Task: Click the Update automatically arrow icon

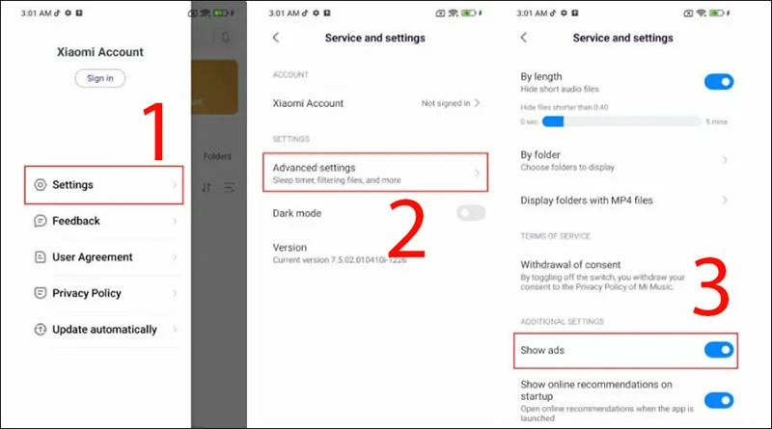Action: (x=41, y=329)
